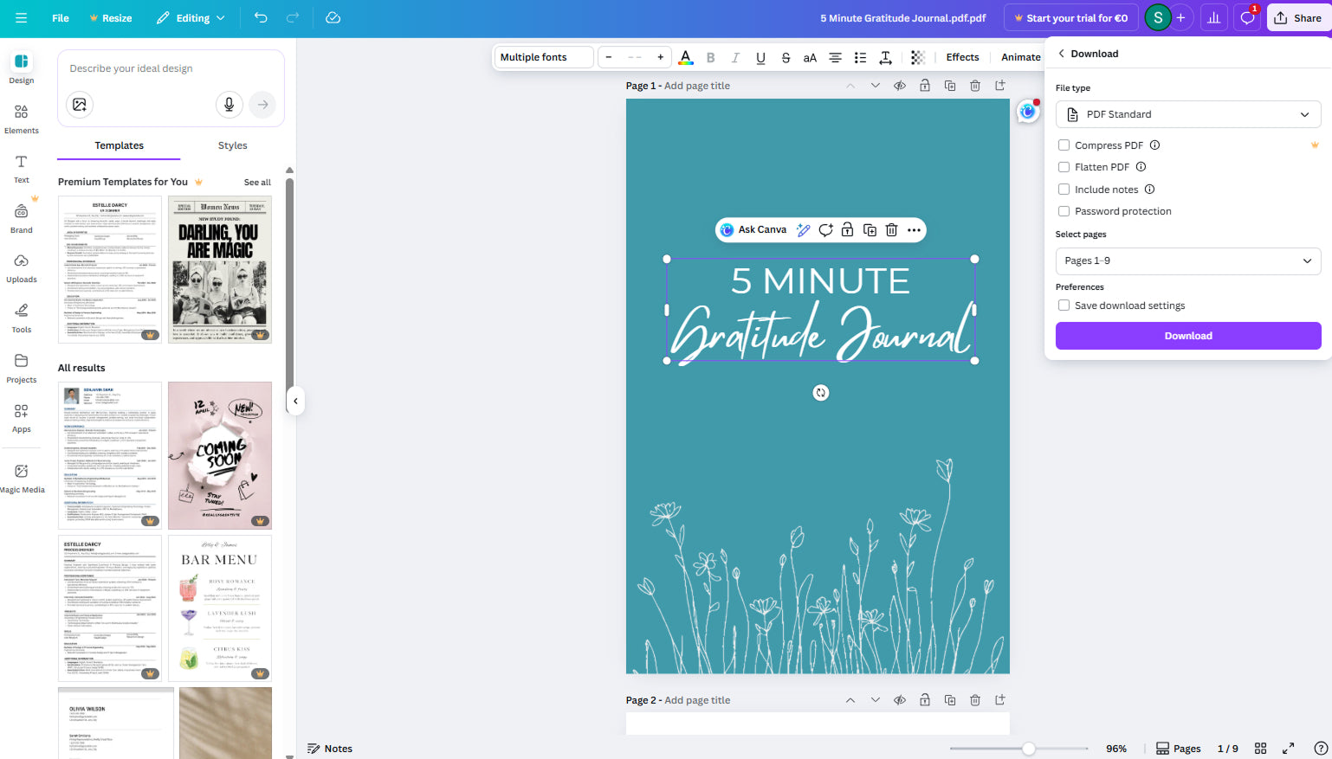Click the Magic Media sidebar icon
The width and height of the screenshot is (1332, 759).
click(22, 478)
